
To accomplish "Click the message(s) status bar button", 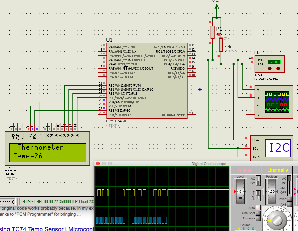I will click(8, 201).
